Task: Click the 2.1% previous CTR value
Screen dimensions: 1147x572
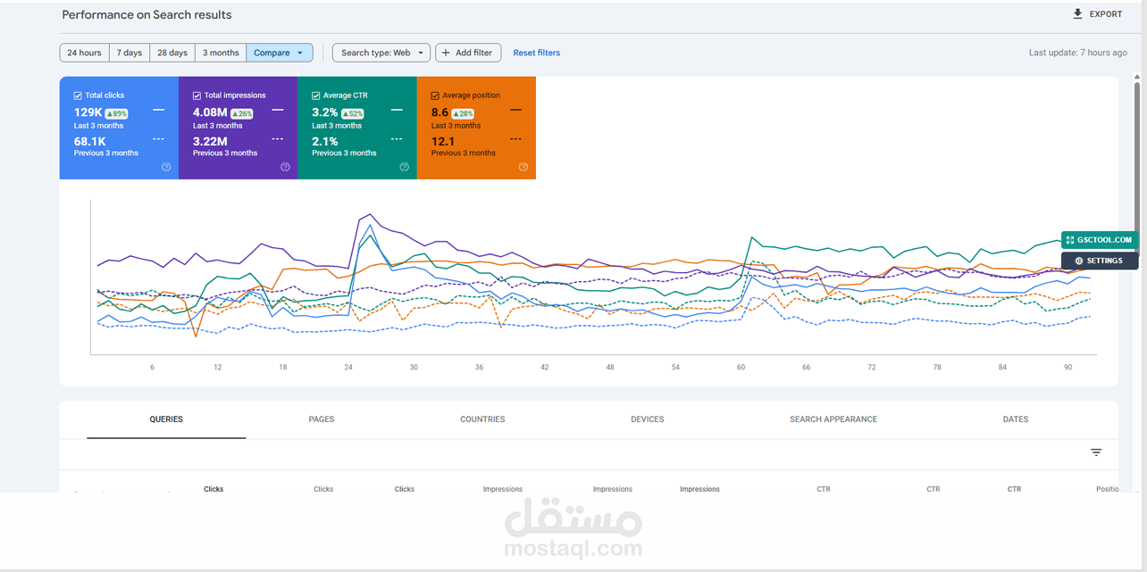Action: (x=324, y=141)
